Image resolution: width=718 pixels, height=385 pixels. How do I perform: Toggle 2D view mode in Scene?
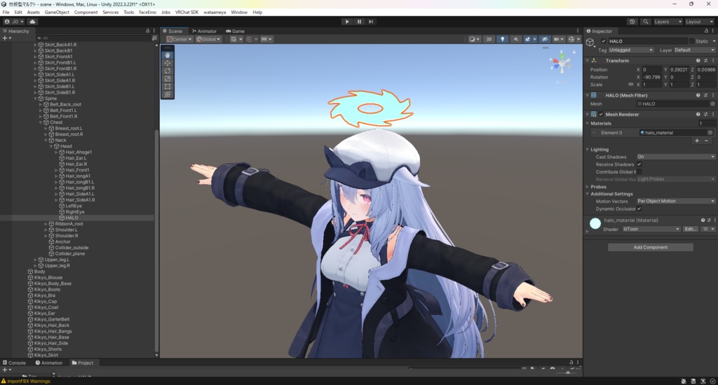click(x=489, y=39)
